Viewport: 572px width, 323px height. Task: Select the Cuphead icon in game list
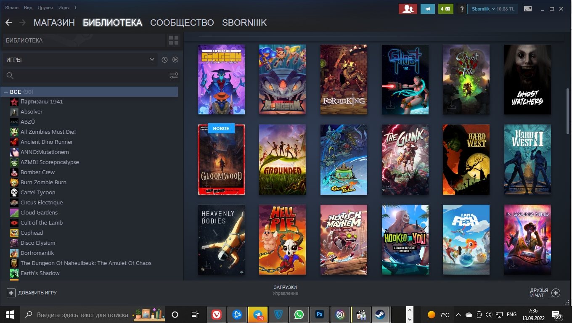(x=14, y=233)
